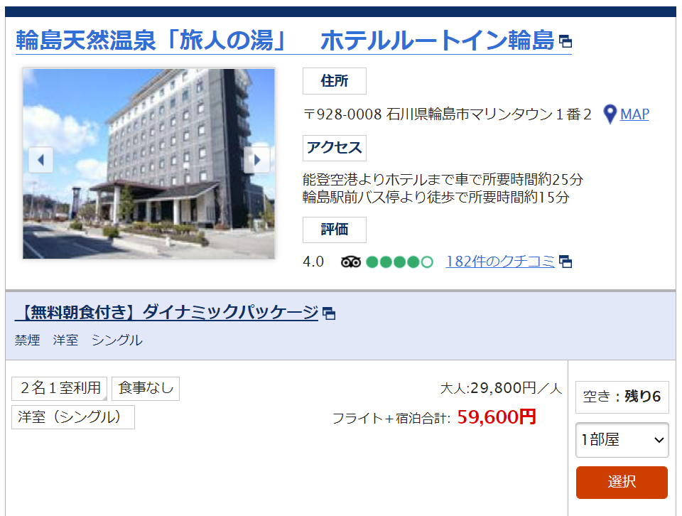Click the orange 選択 button

(x=622, y=482)
